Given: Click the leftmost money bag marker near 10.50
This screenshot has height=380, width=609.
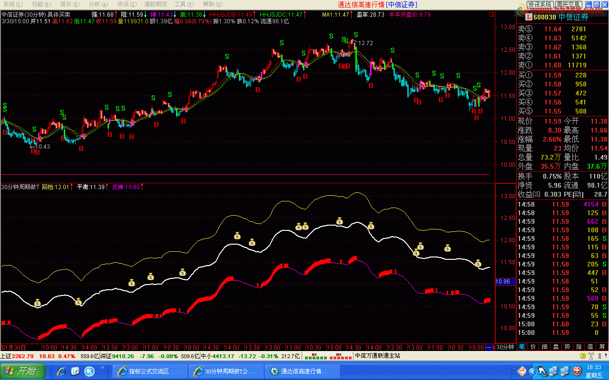Looking at the screenshot, I should 38,303.
